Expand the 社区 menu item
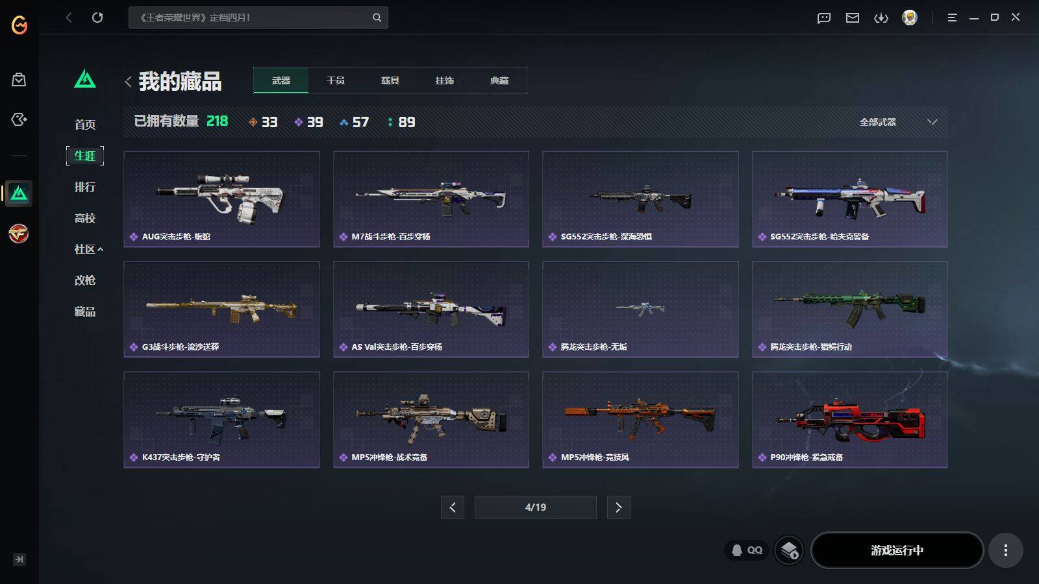The image size is (1039, 584). pyautogui.click(x=88, y=249)
